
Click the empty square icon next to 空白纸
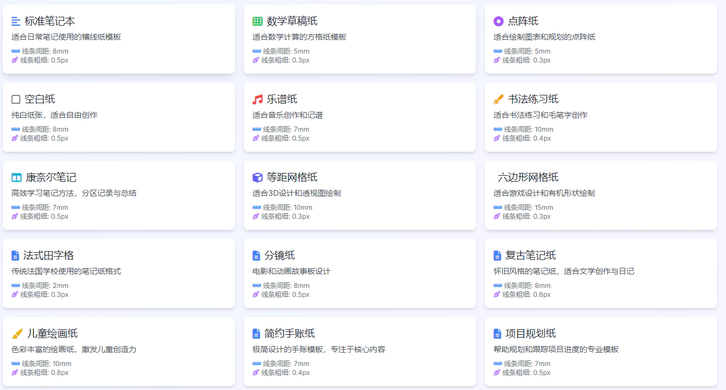[x=16, y=99]
